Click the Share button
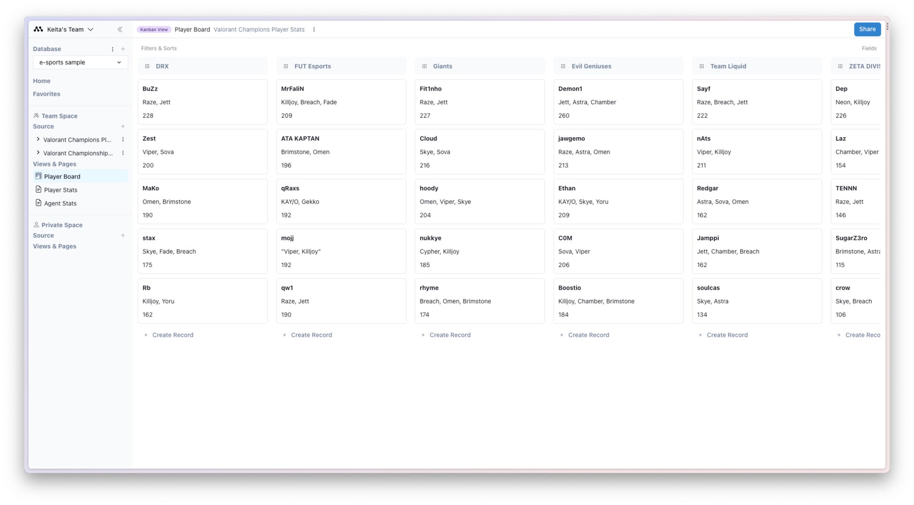The height and width of the screenshot is (505, 914). pos(867,29)
